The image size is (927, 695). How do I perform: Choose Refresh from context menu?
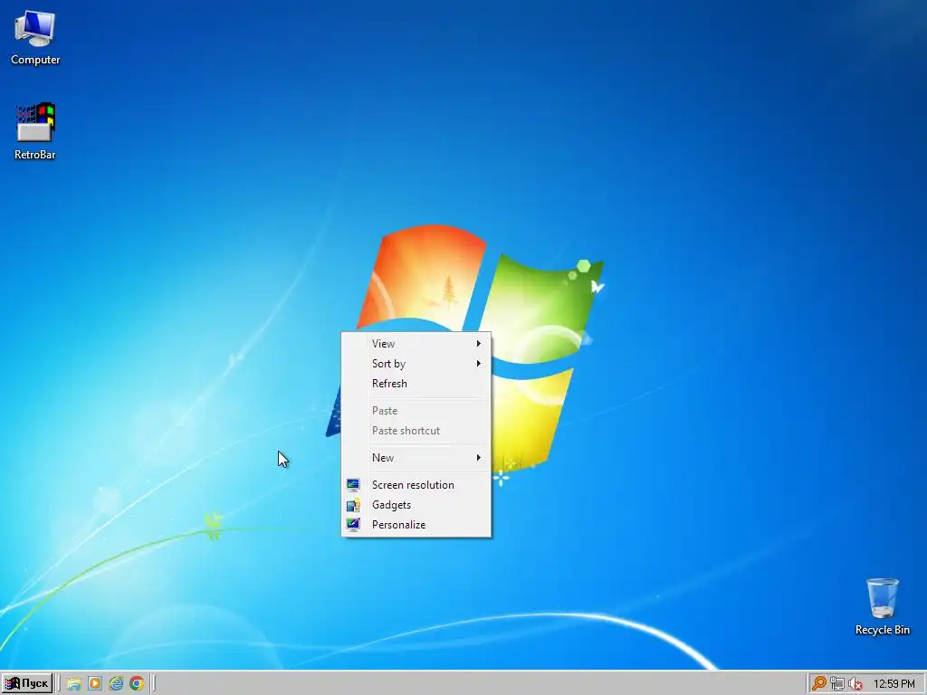coord(416,384)
